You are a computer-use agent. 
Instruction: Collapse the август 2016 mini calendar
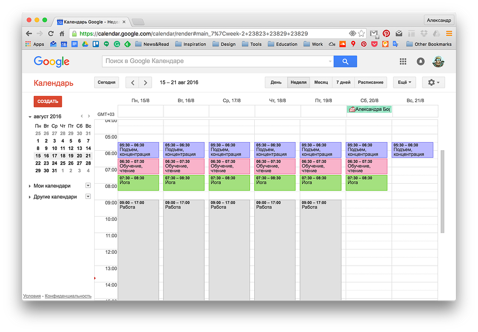30,116
